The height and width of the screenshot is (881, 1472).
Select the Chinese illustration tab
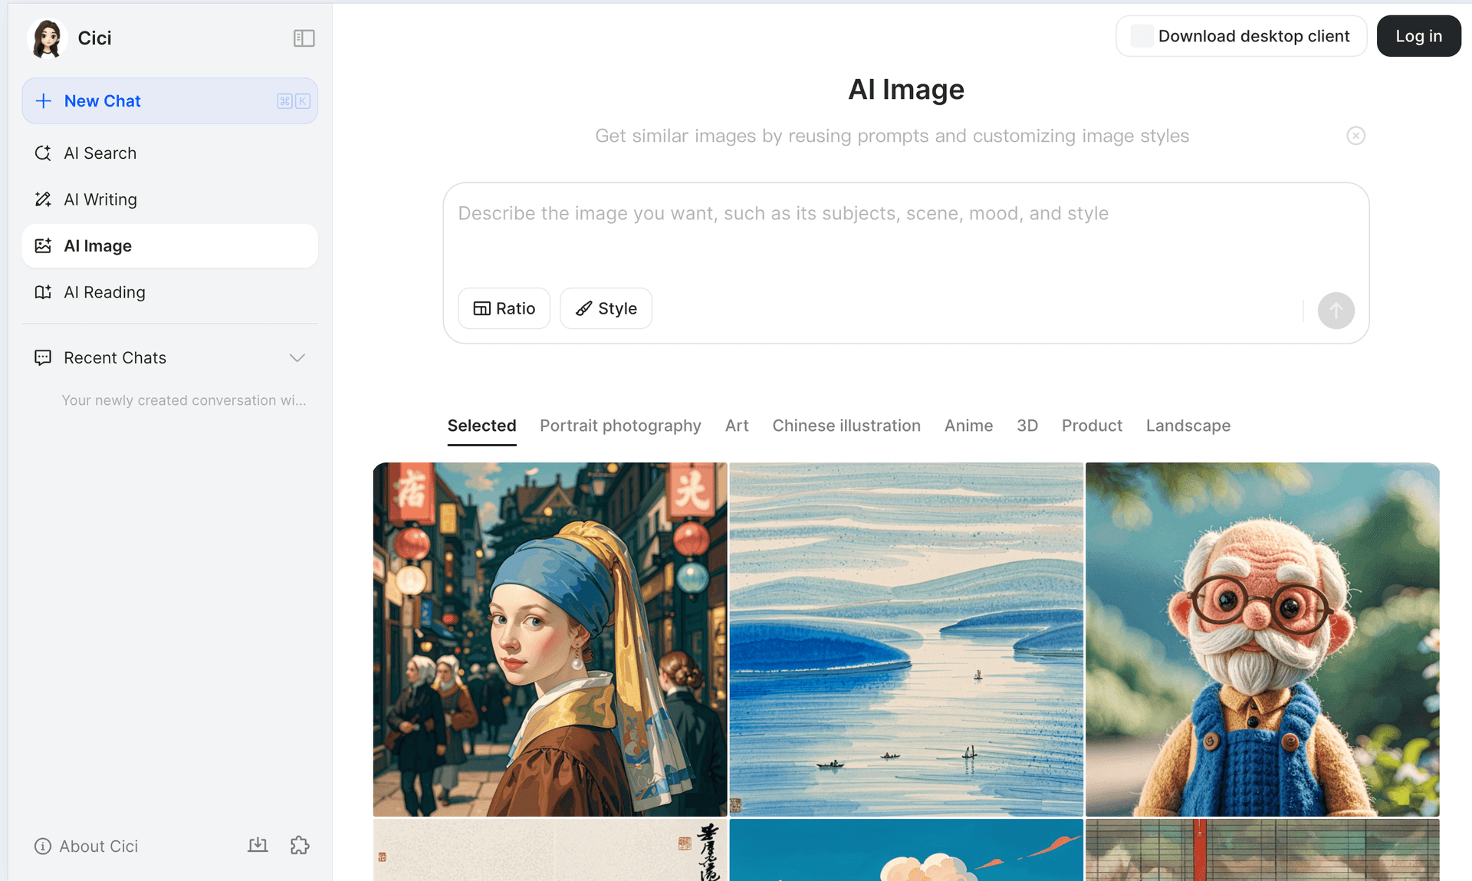coord(846,426)
